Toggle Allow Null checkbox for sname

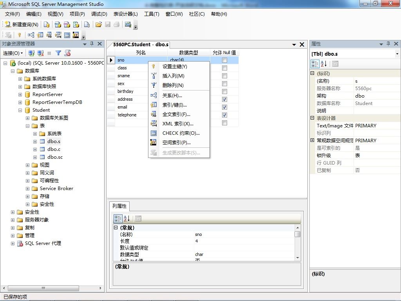224,76
